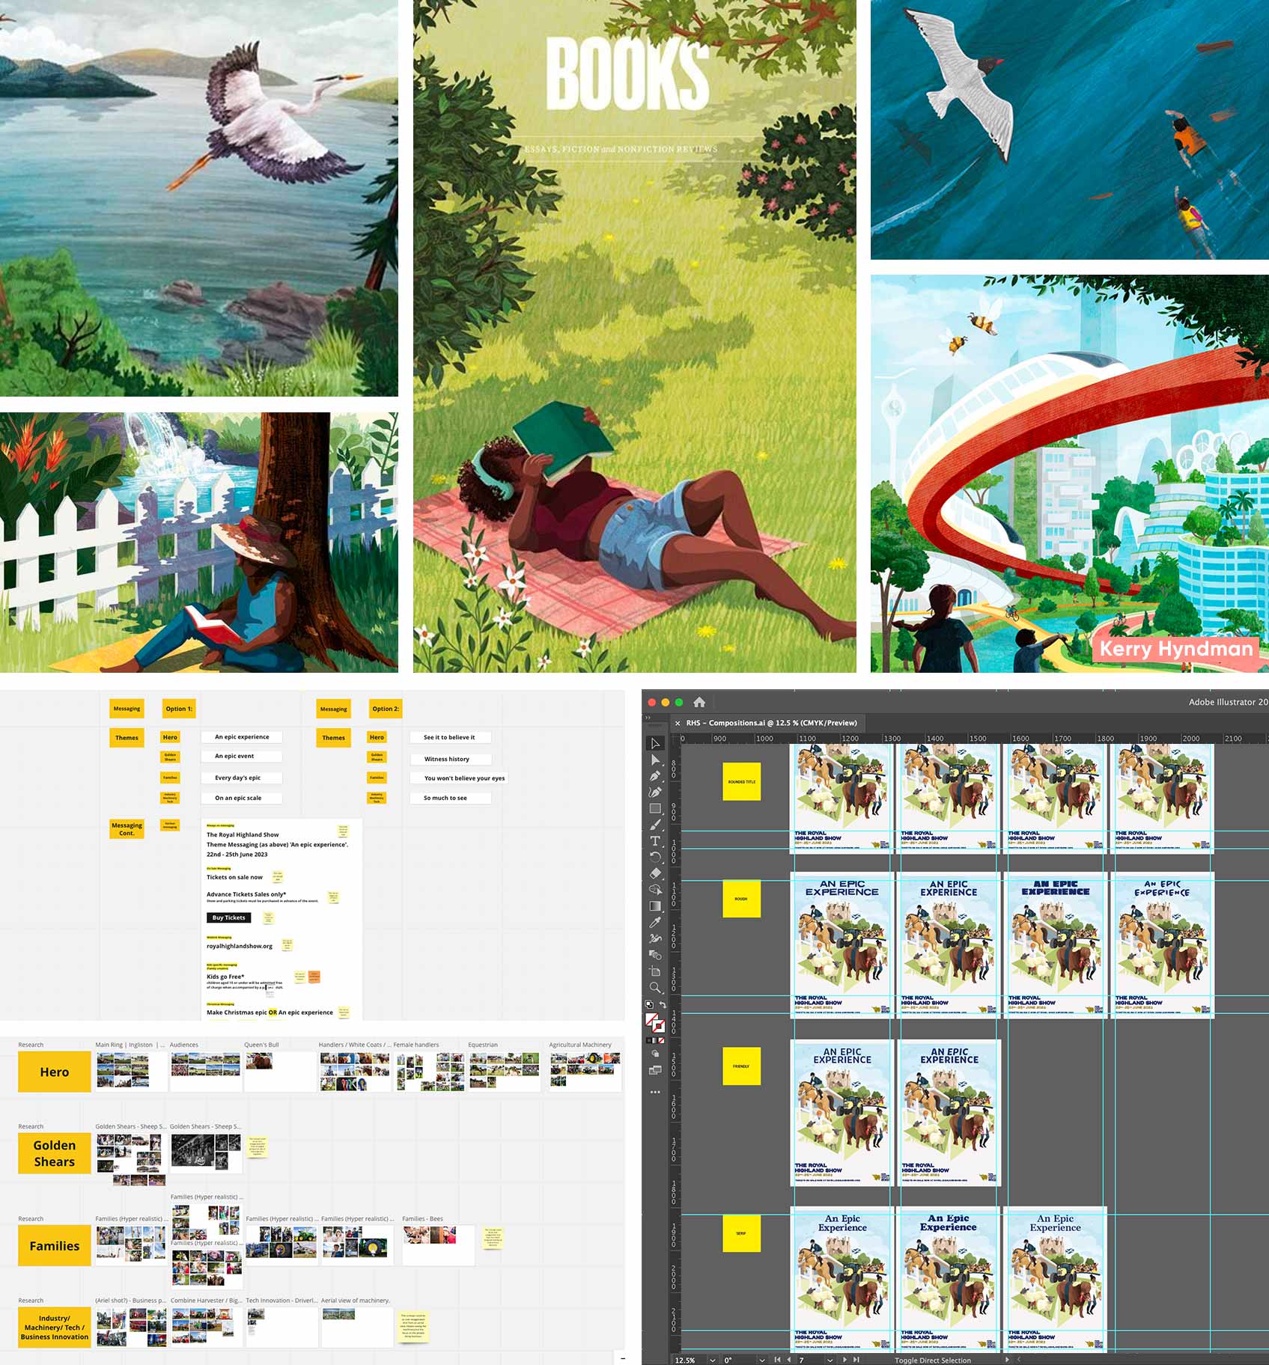Select the Rotate tool
The width and height of the screenshot is (1269, 1365).
pyautogui.click(x=655, y=857)
